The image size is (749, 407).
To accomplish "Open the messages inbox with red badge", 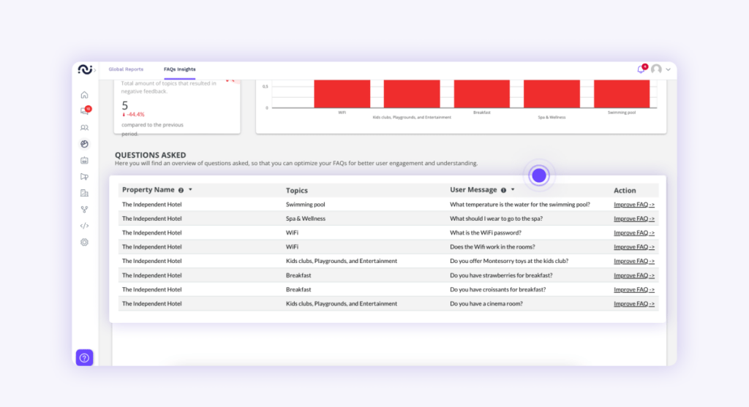I will point(84,111).
